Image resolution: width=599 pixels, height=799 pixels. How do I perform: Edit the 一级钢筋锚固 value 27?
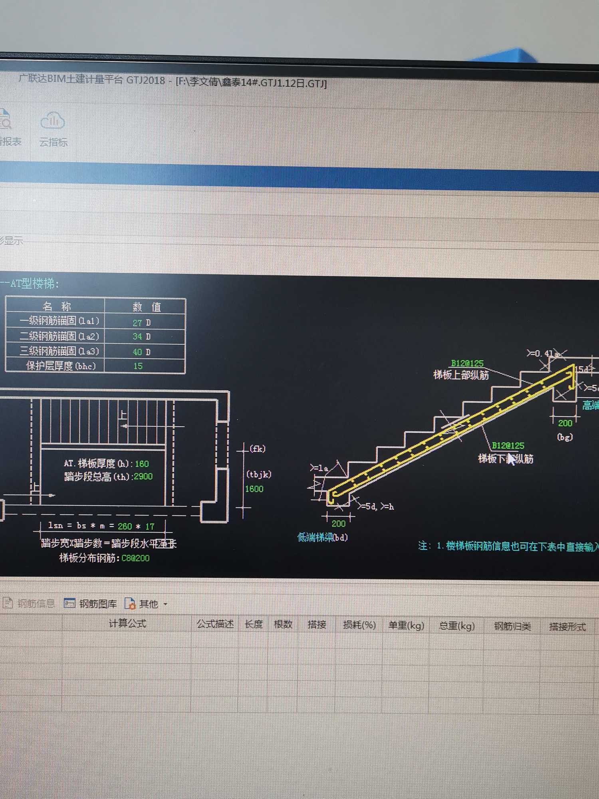point(137,322)
